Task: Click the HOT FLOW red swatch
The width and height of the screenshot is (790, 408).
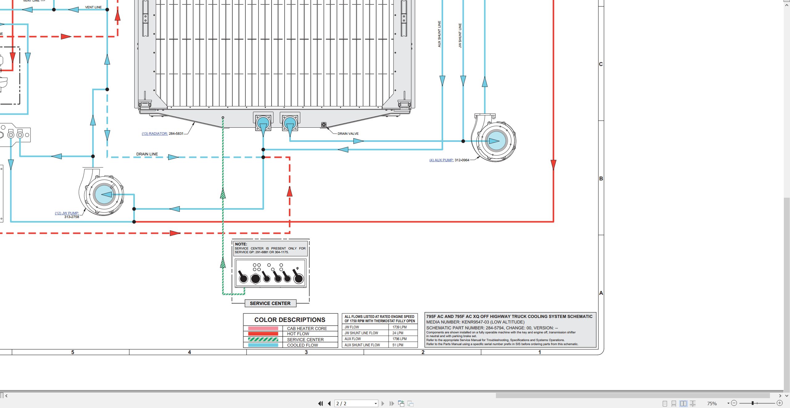Action: tap(263, 334)
